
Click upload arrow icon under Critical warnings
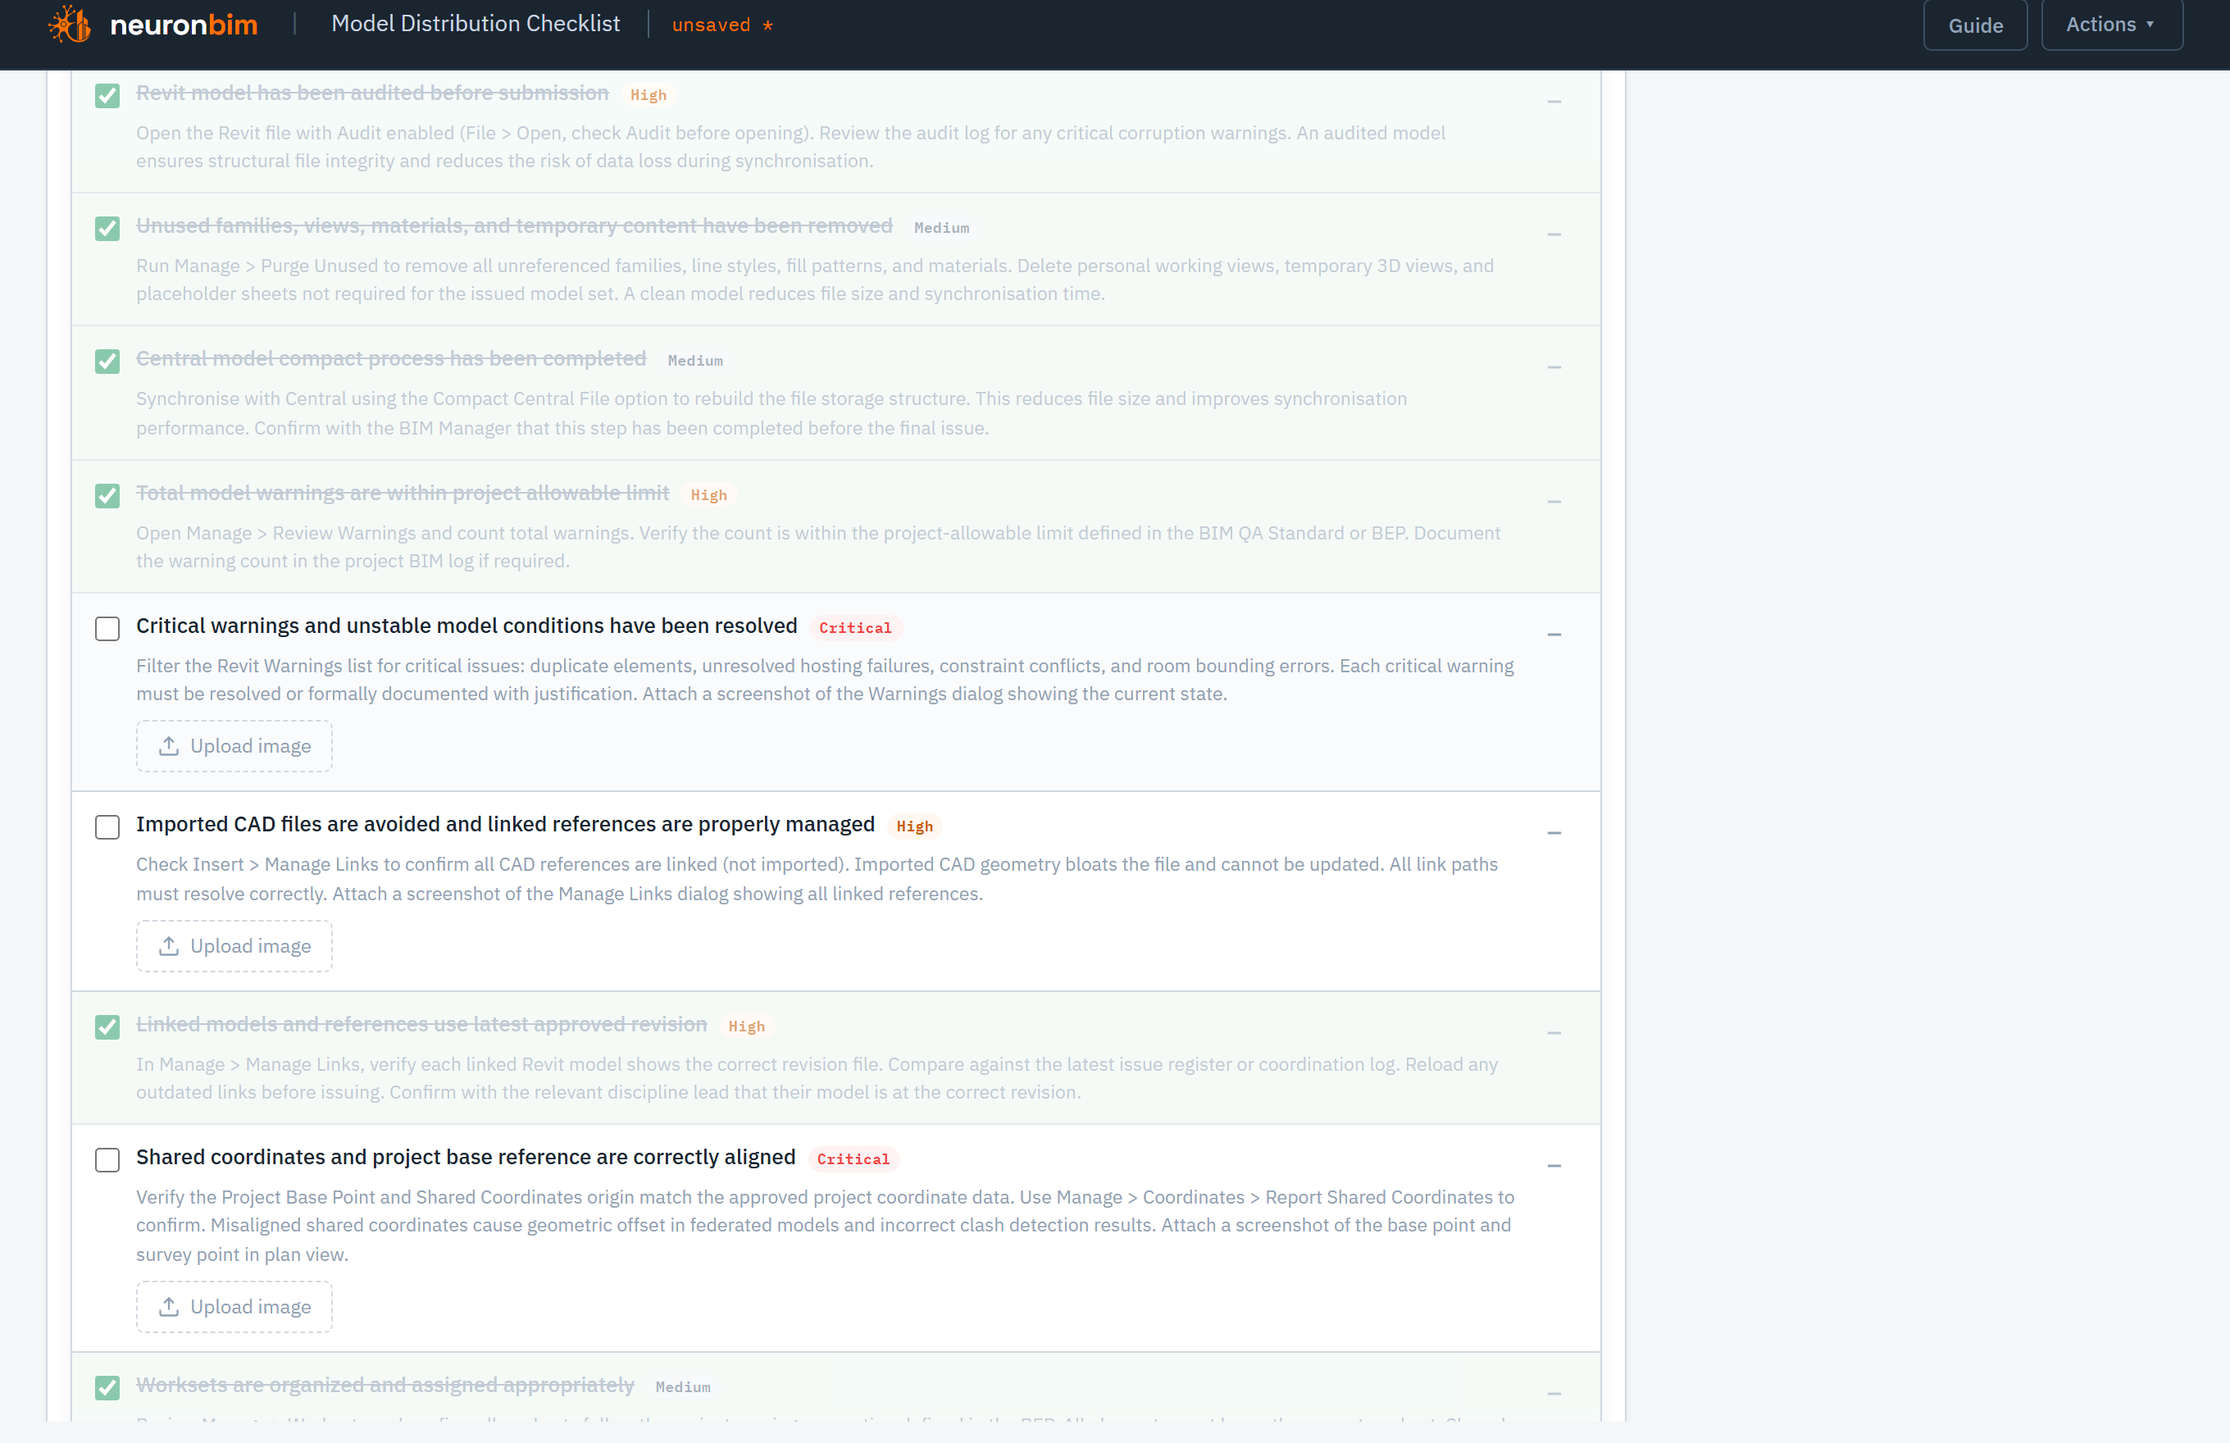169,746
